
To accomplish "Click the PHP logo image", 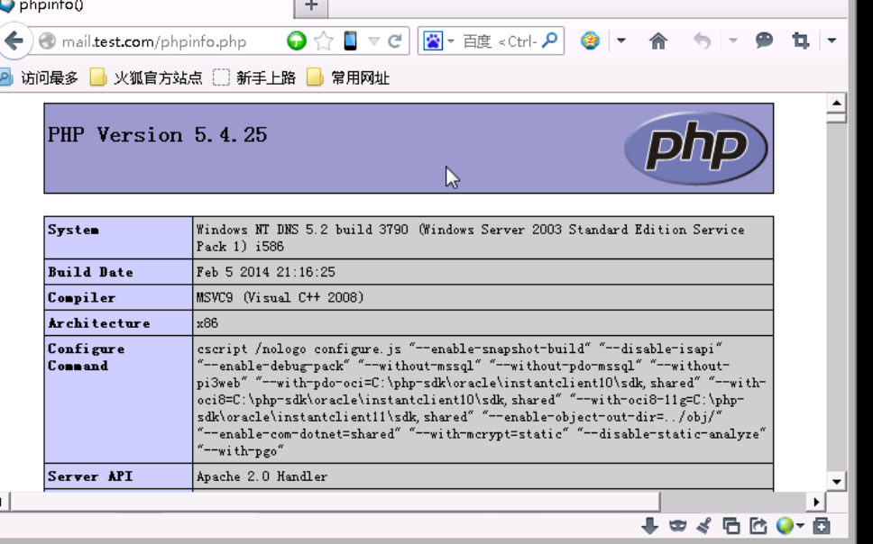I will click(x=696, y=148).
